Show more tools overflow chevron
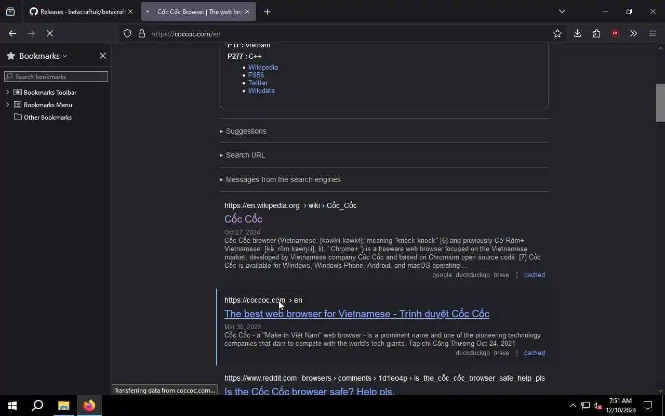665x416 pixels. click(633, 33)
